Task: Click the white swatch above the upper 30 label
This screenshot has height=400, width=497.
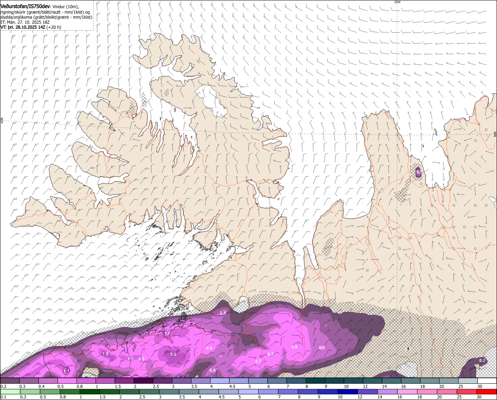Action: click(x=487, y=381)
